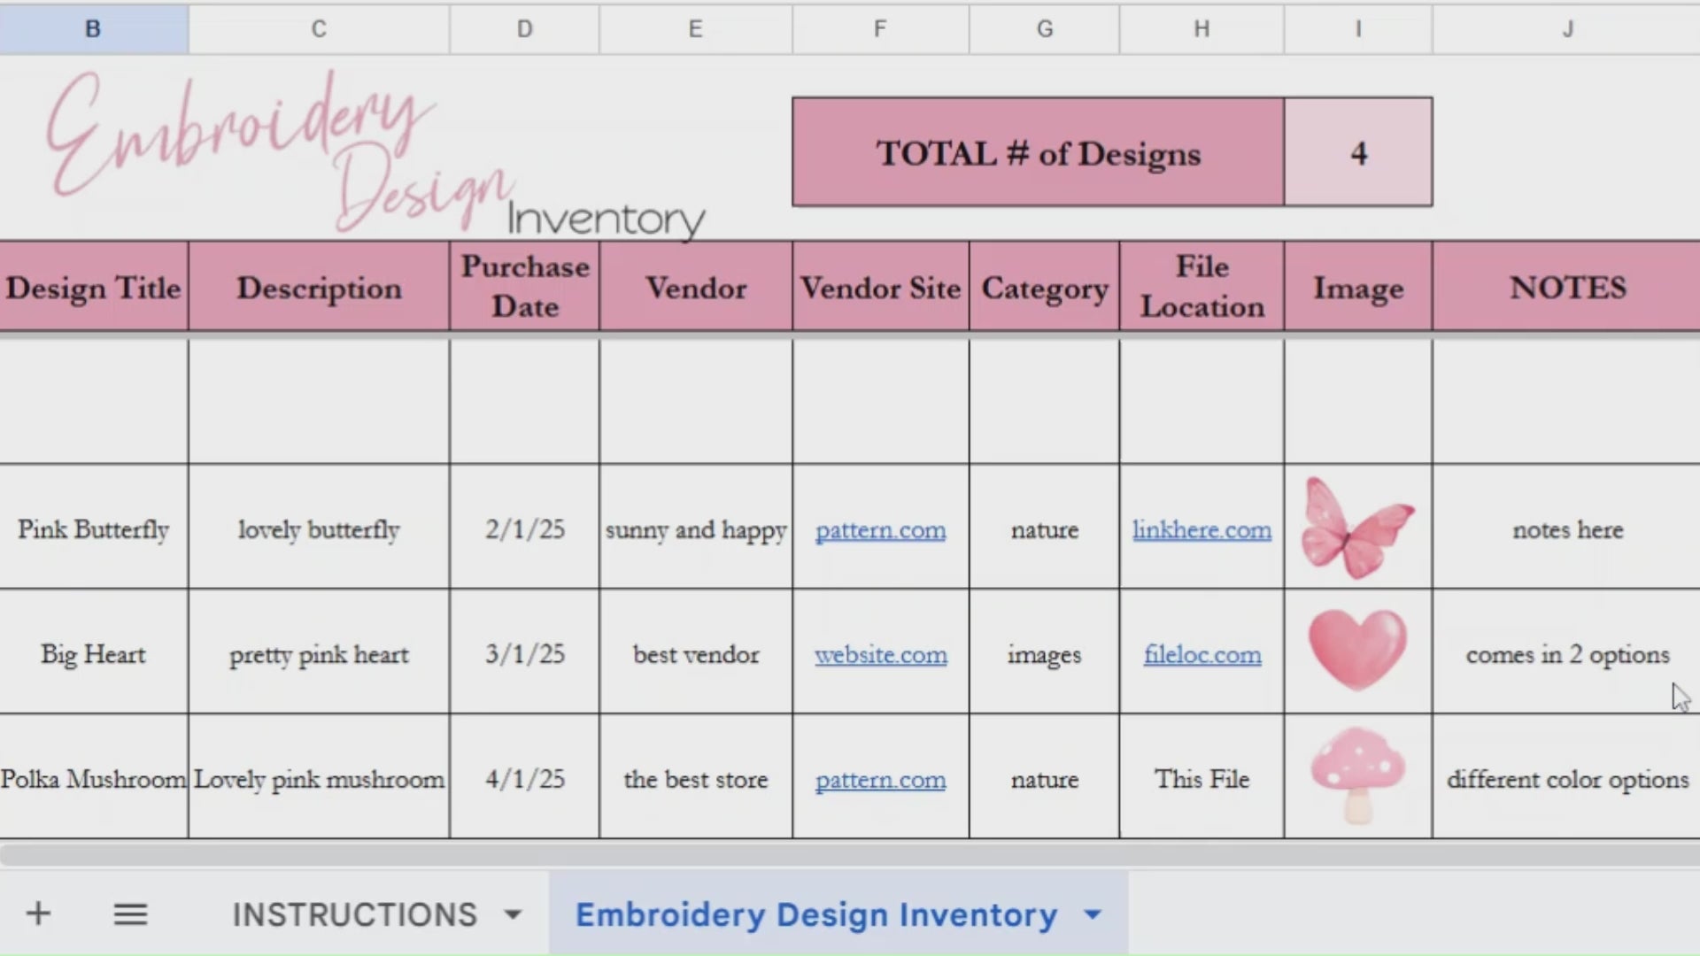Screen dimensions: 1700x956
Task: Select column J header
Action: (x=1567, y=28)
